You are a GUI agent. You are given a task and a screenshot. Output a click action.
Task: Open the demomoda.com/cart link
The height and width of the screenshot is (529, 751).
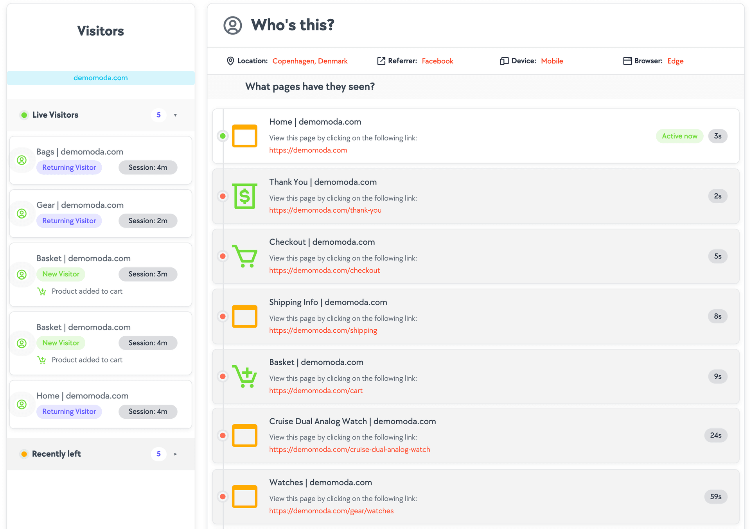click(x=316, y=391)
